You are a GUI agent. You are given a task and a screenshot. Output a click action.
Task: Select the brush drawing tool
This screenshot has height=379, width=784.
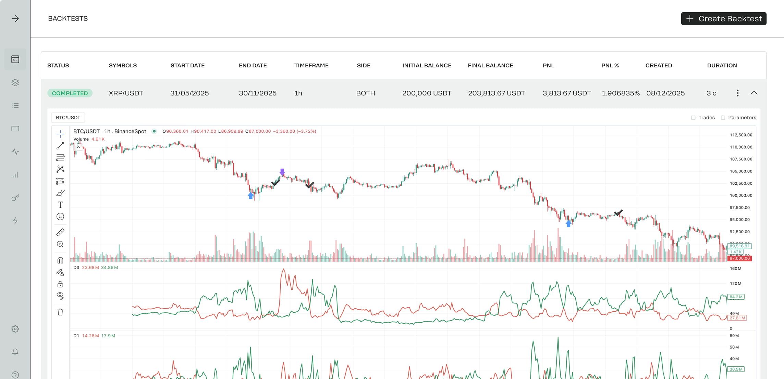coord(60,193)
